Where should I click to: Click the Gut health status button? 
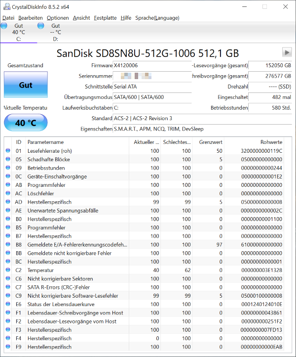click(x=26, y=85)
